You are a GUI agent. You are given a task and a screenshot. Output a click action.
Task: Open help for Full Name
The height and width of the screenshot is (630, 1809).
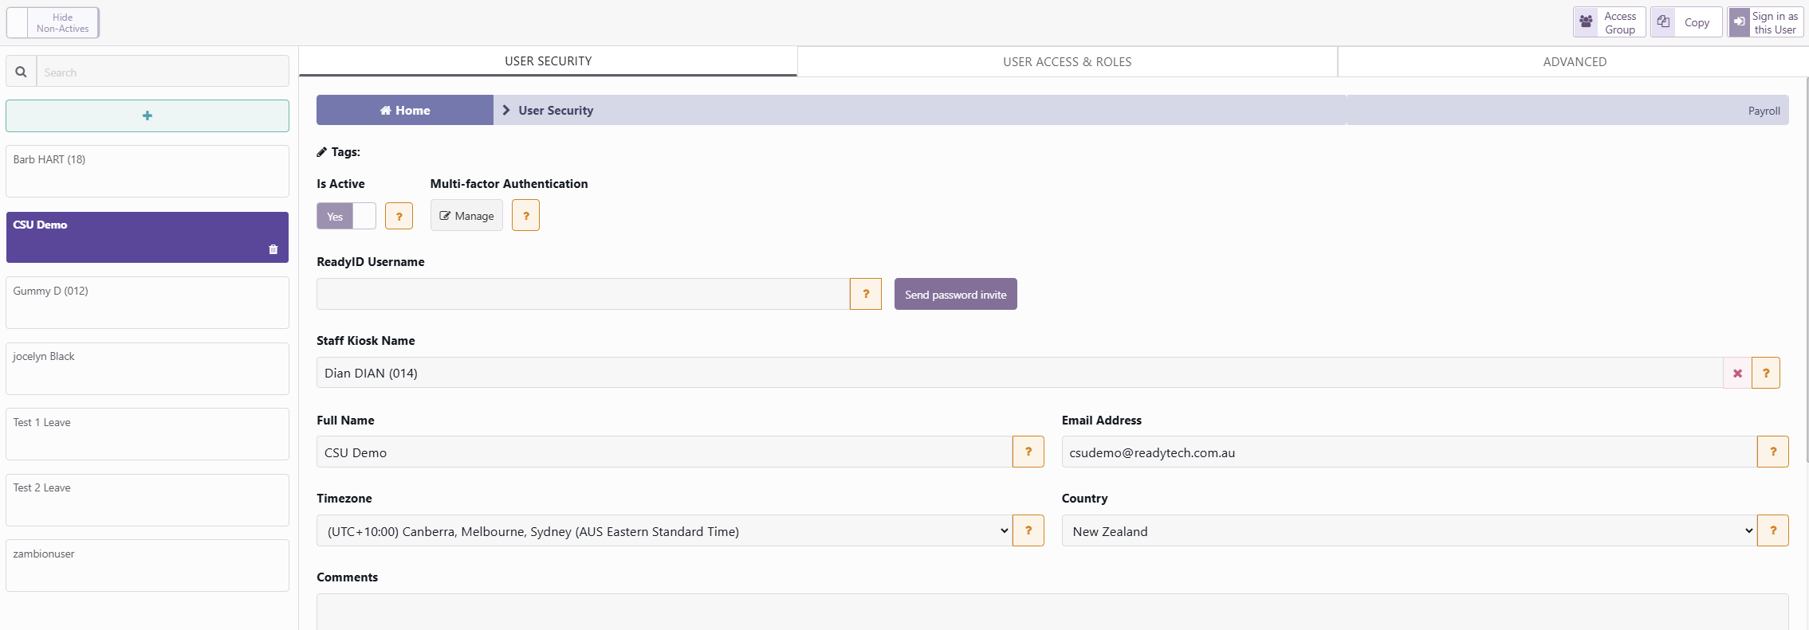point(1028,452)
